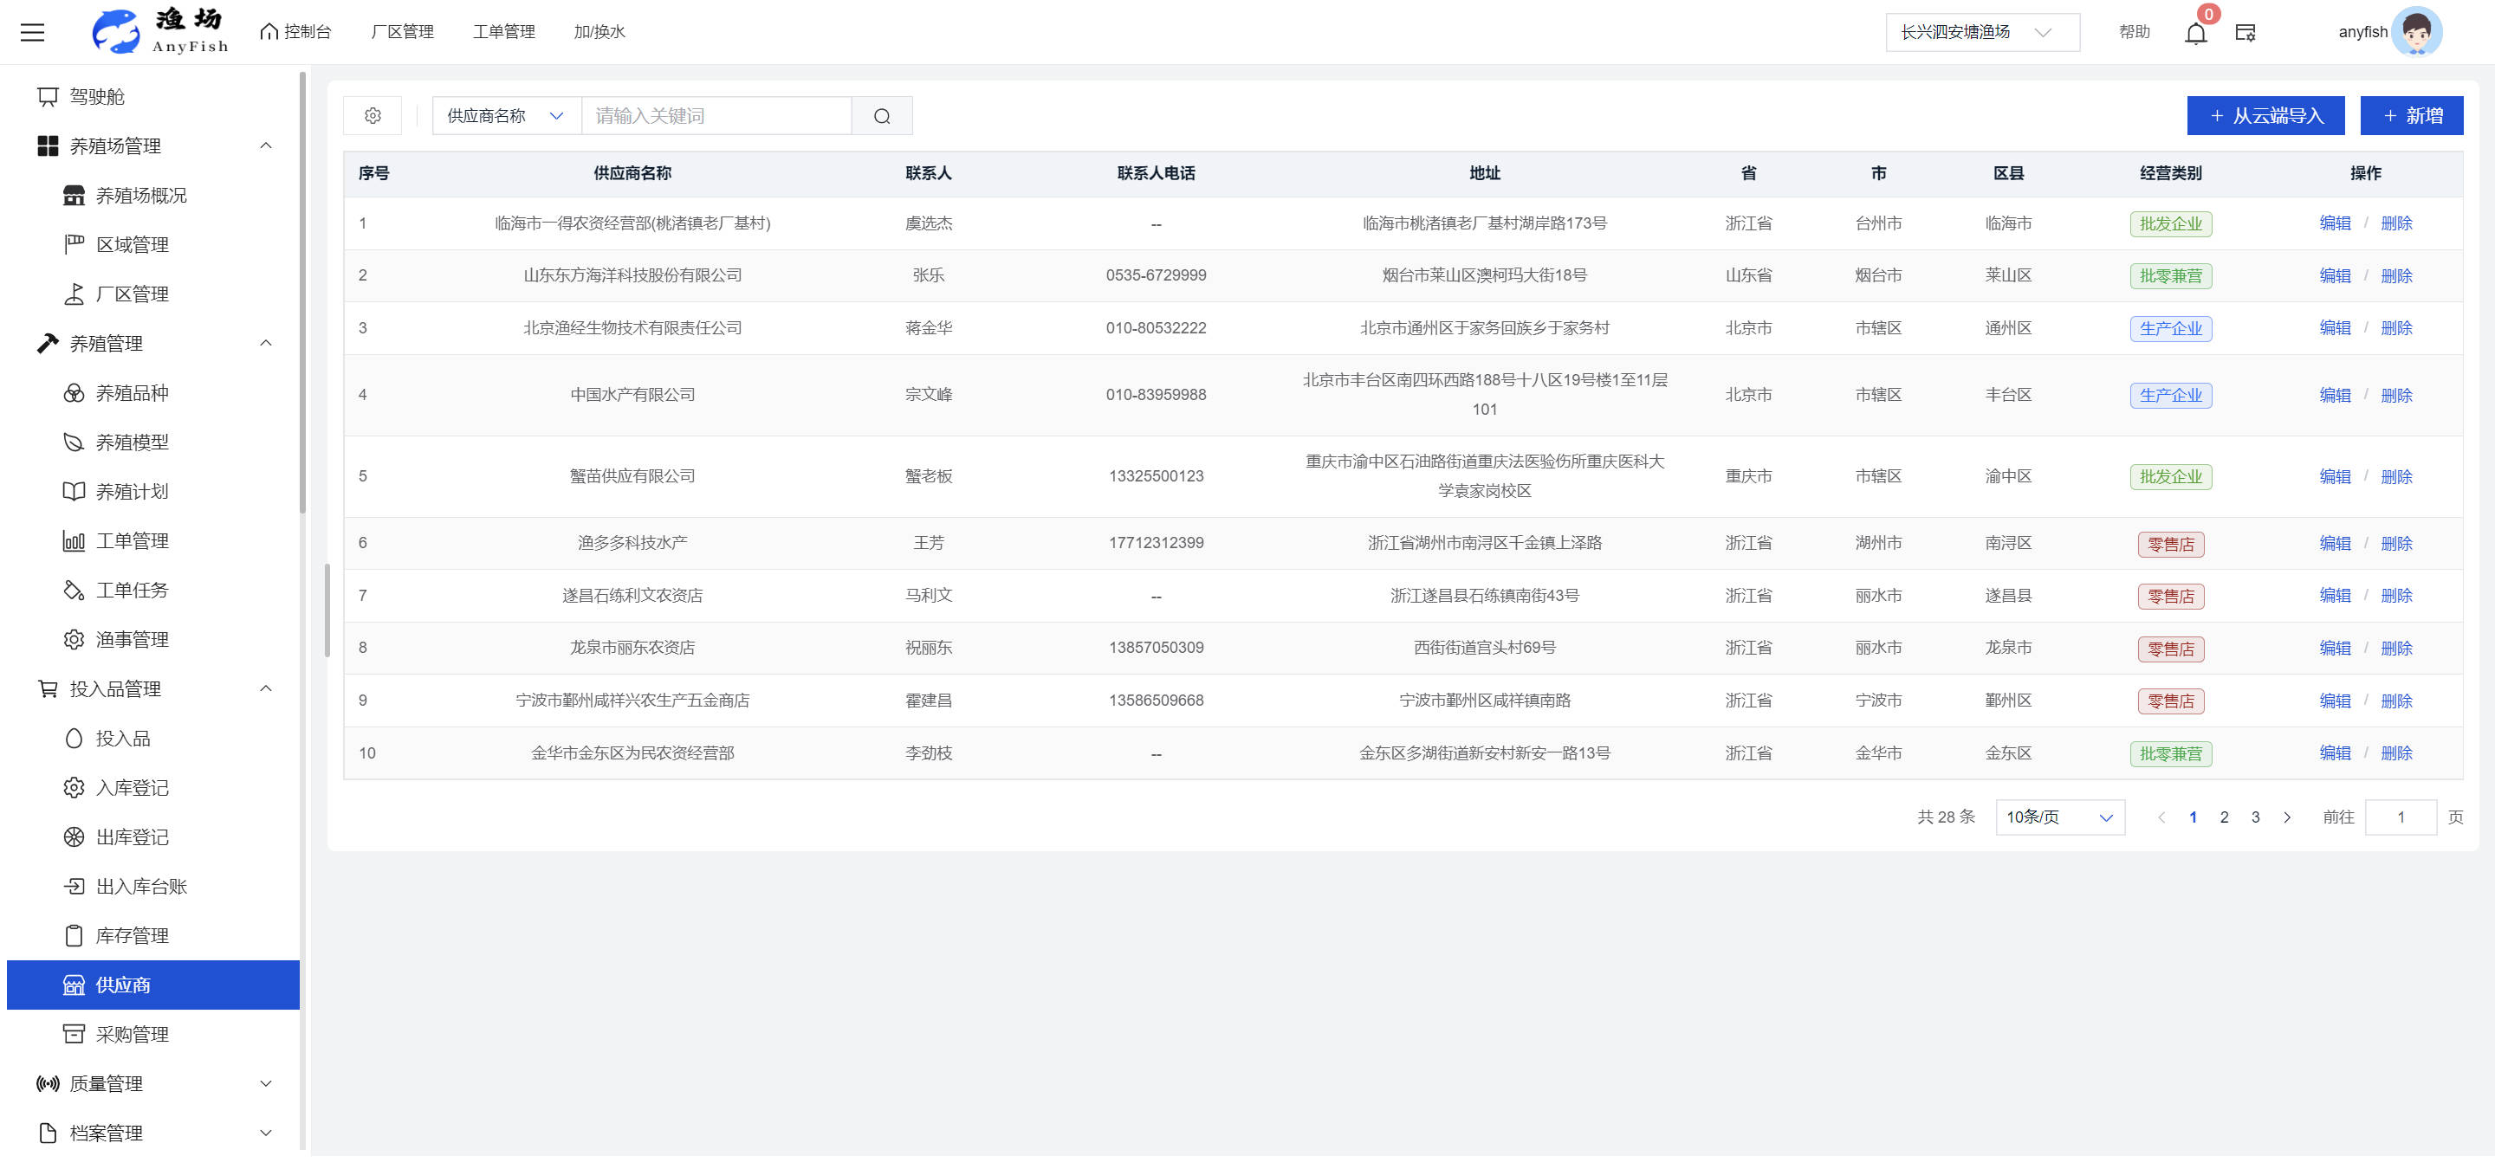The height and width of the screenshot is (1169, 2495).
Task: Open 驾驶舱 in the sidebar
Action: tap(97, 97)
